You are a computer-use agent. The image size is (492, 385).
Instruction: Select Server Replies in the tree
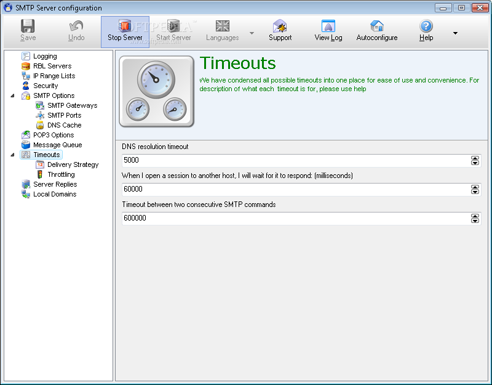55,184
